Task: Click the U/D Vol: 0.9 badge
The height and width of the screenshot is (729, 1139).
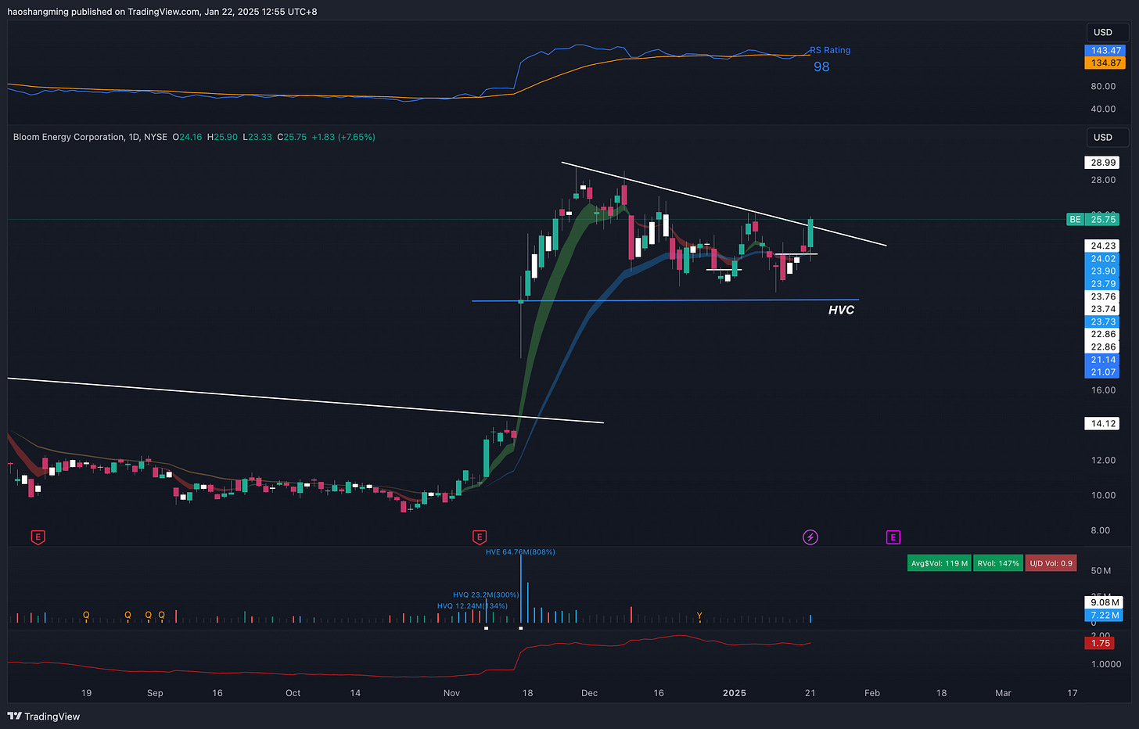Action: (1051, 563)
